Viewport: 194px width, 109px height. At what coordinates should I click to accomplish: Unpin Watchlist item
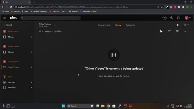click(32, 88)
